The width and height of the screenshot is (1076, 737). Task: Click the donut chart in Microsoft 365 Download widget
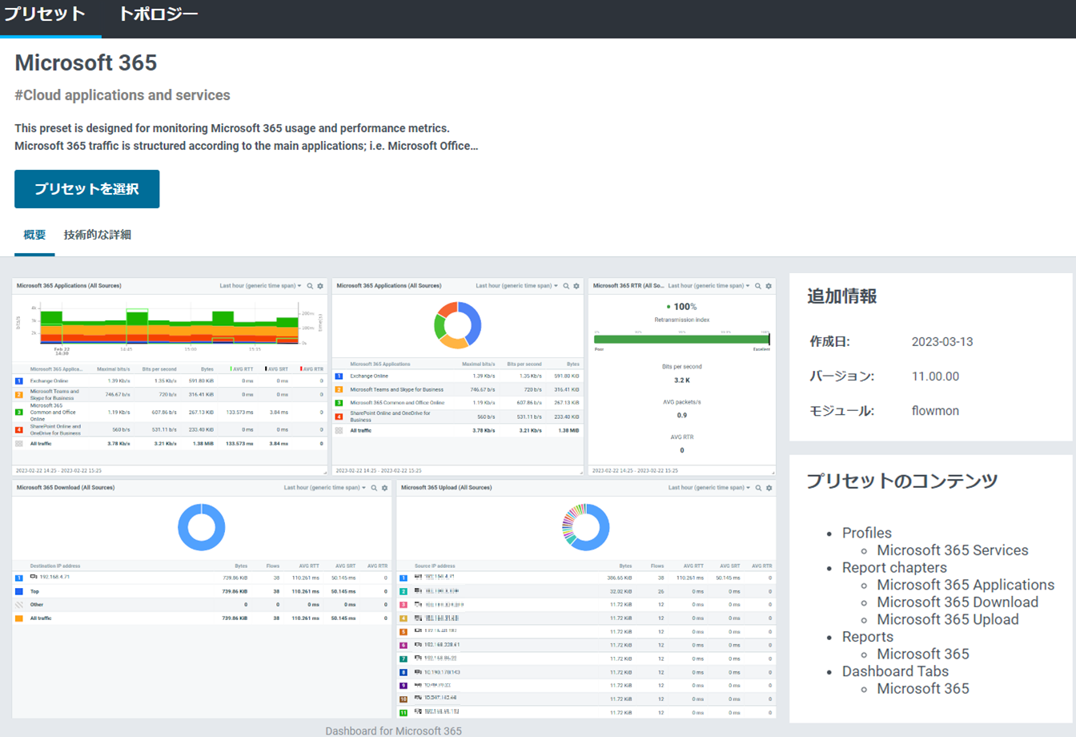[x=201, y=527]
